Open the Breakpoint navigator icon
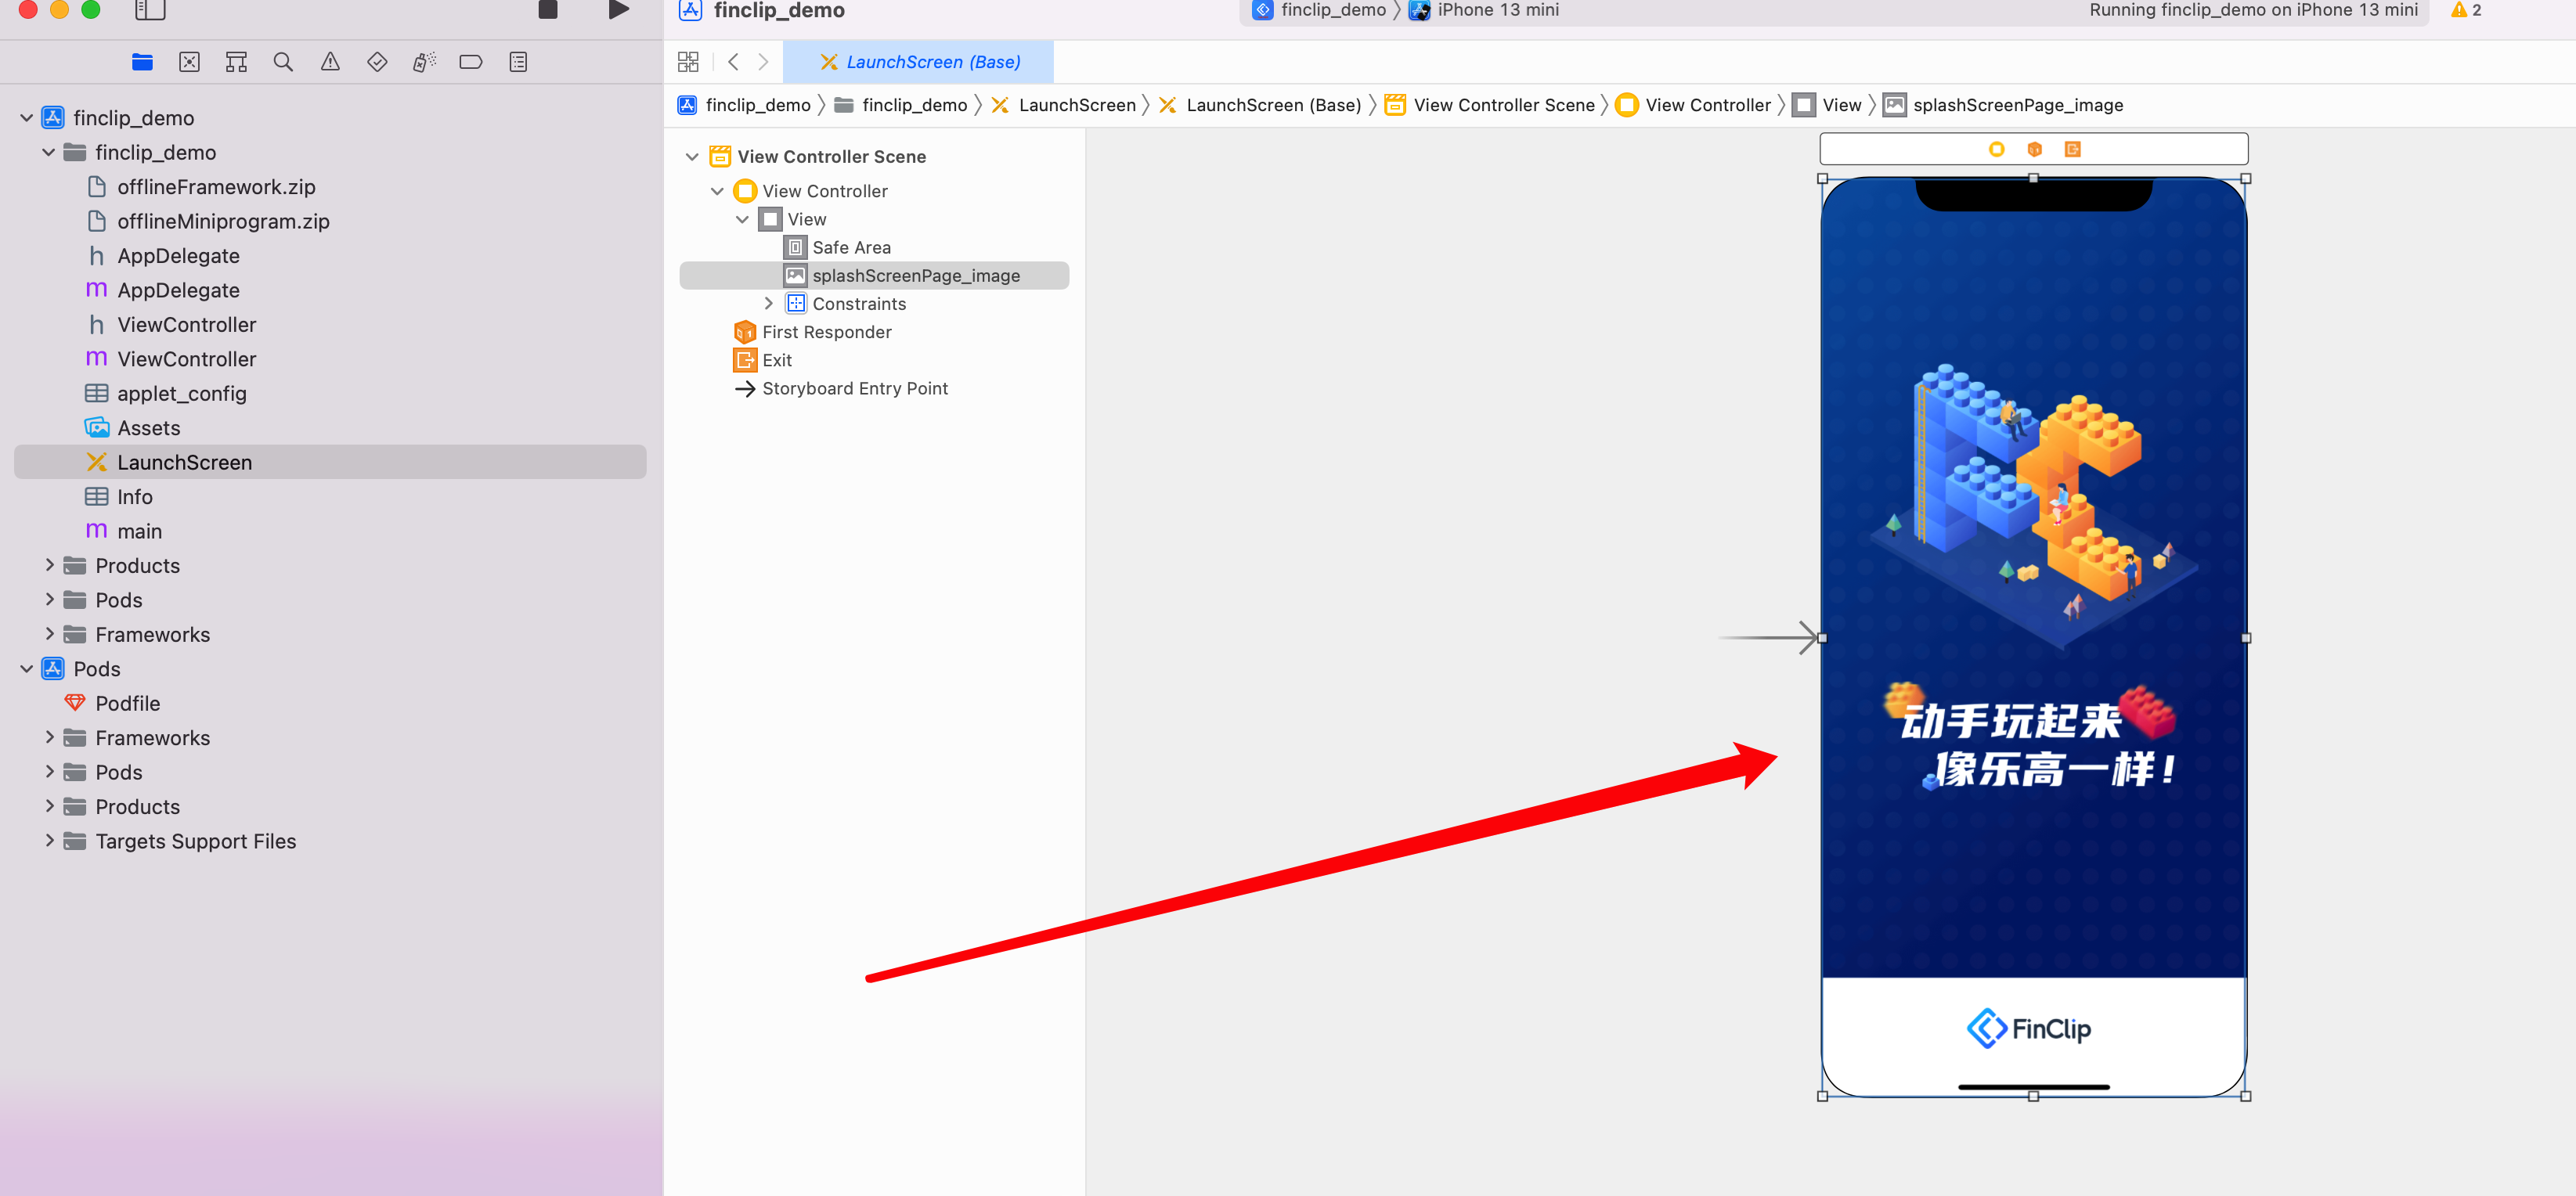The height and width of the screenshot is (1196, 2576). coord(471,62)
